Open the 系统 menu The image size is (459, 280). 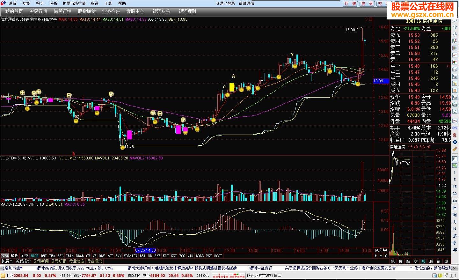(x=13, y=4)
